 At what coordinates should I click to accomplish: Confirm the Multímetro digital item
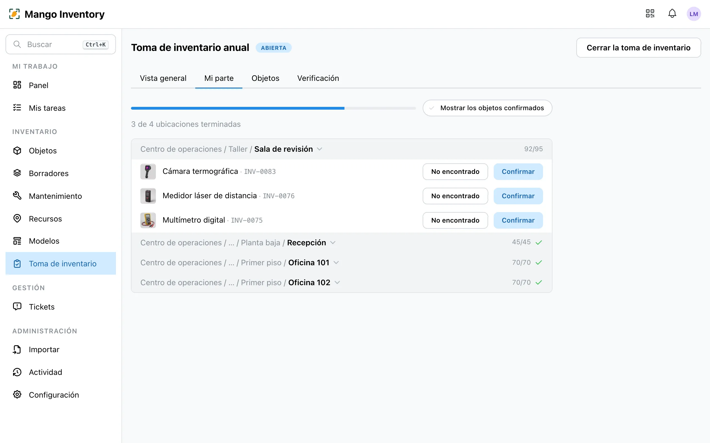[x=518, y=220]
